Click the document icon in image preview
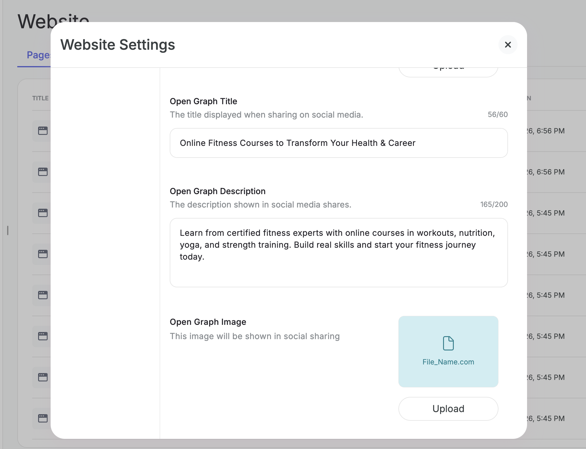This screenshot has height=449, width=586. point(448,343)
